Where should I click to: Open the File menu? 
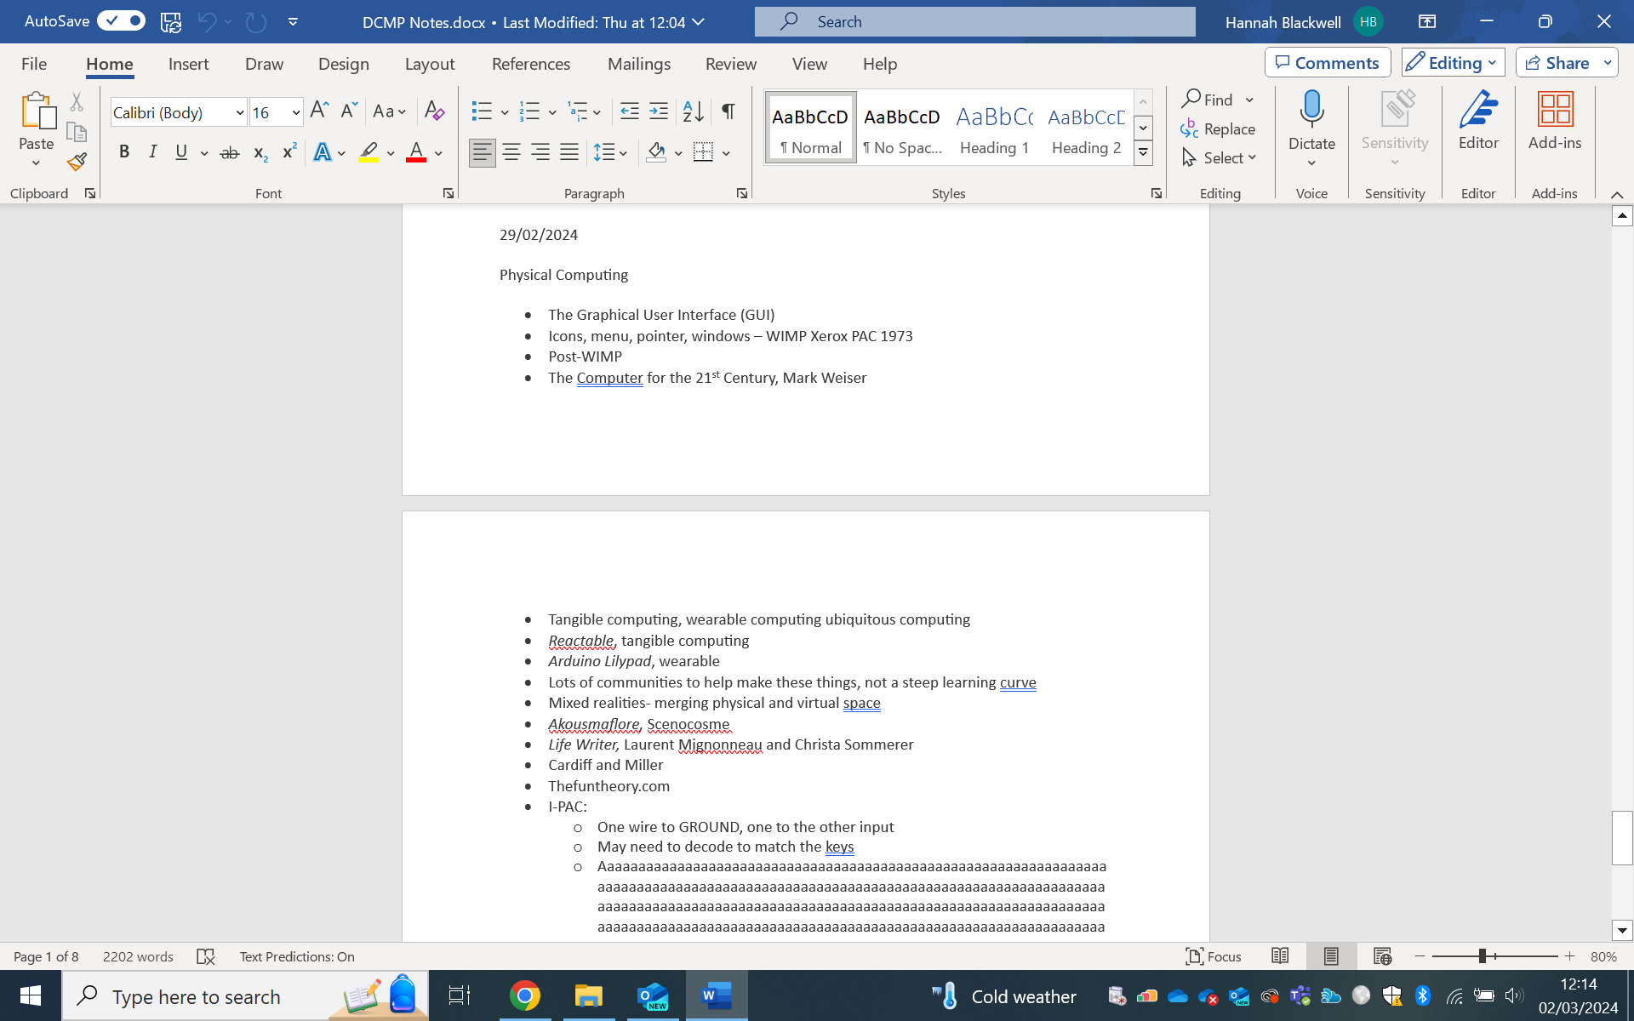(x=34, y=64)
